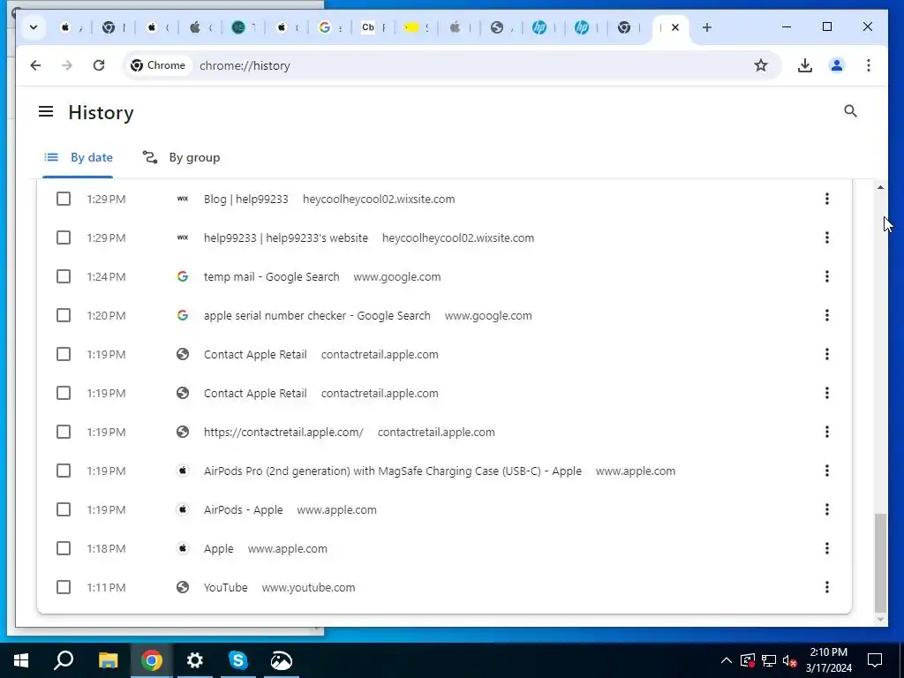Image resolution: width=904 pixels, height=678 pixels.
Task: Show hidden system tray icons chevron
Action: [727, 660]
